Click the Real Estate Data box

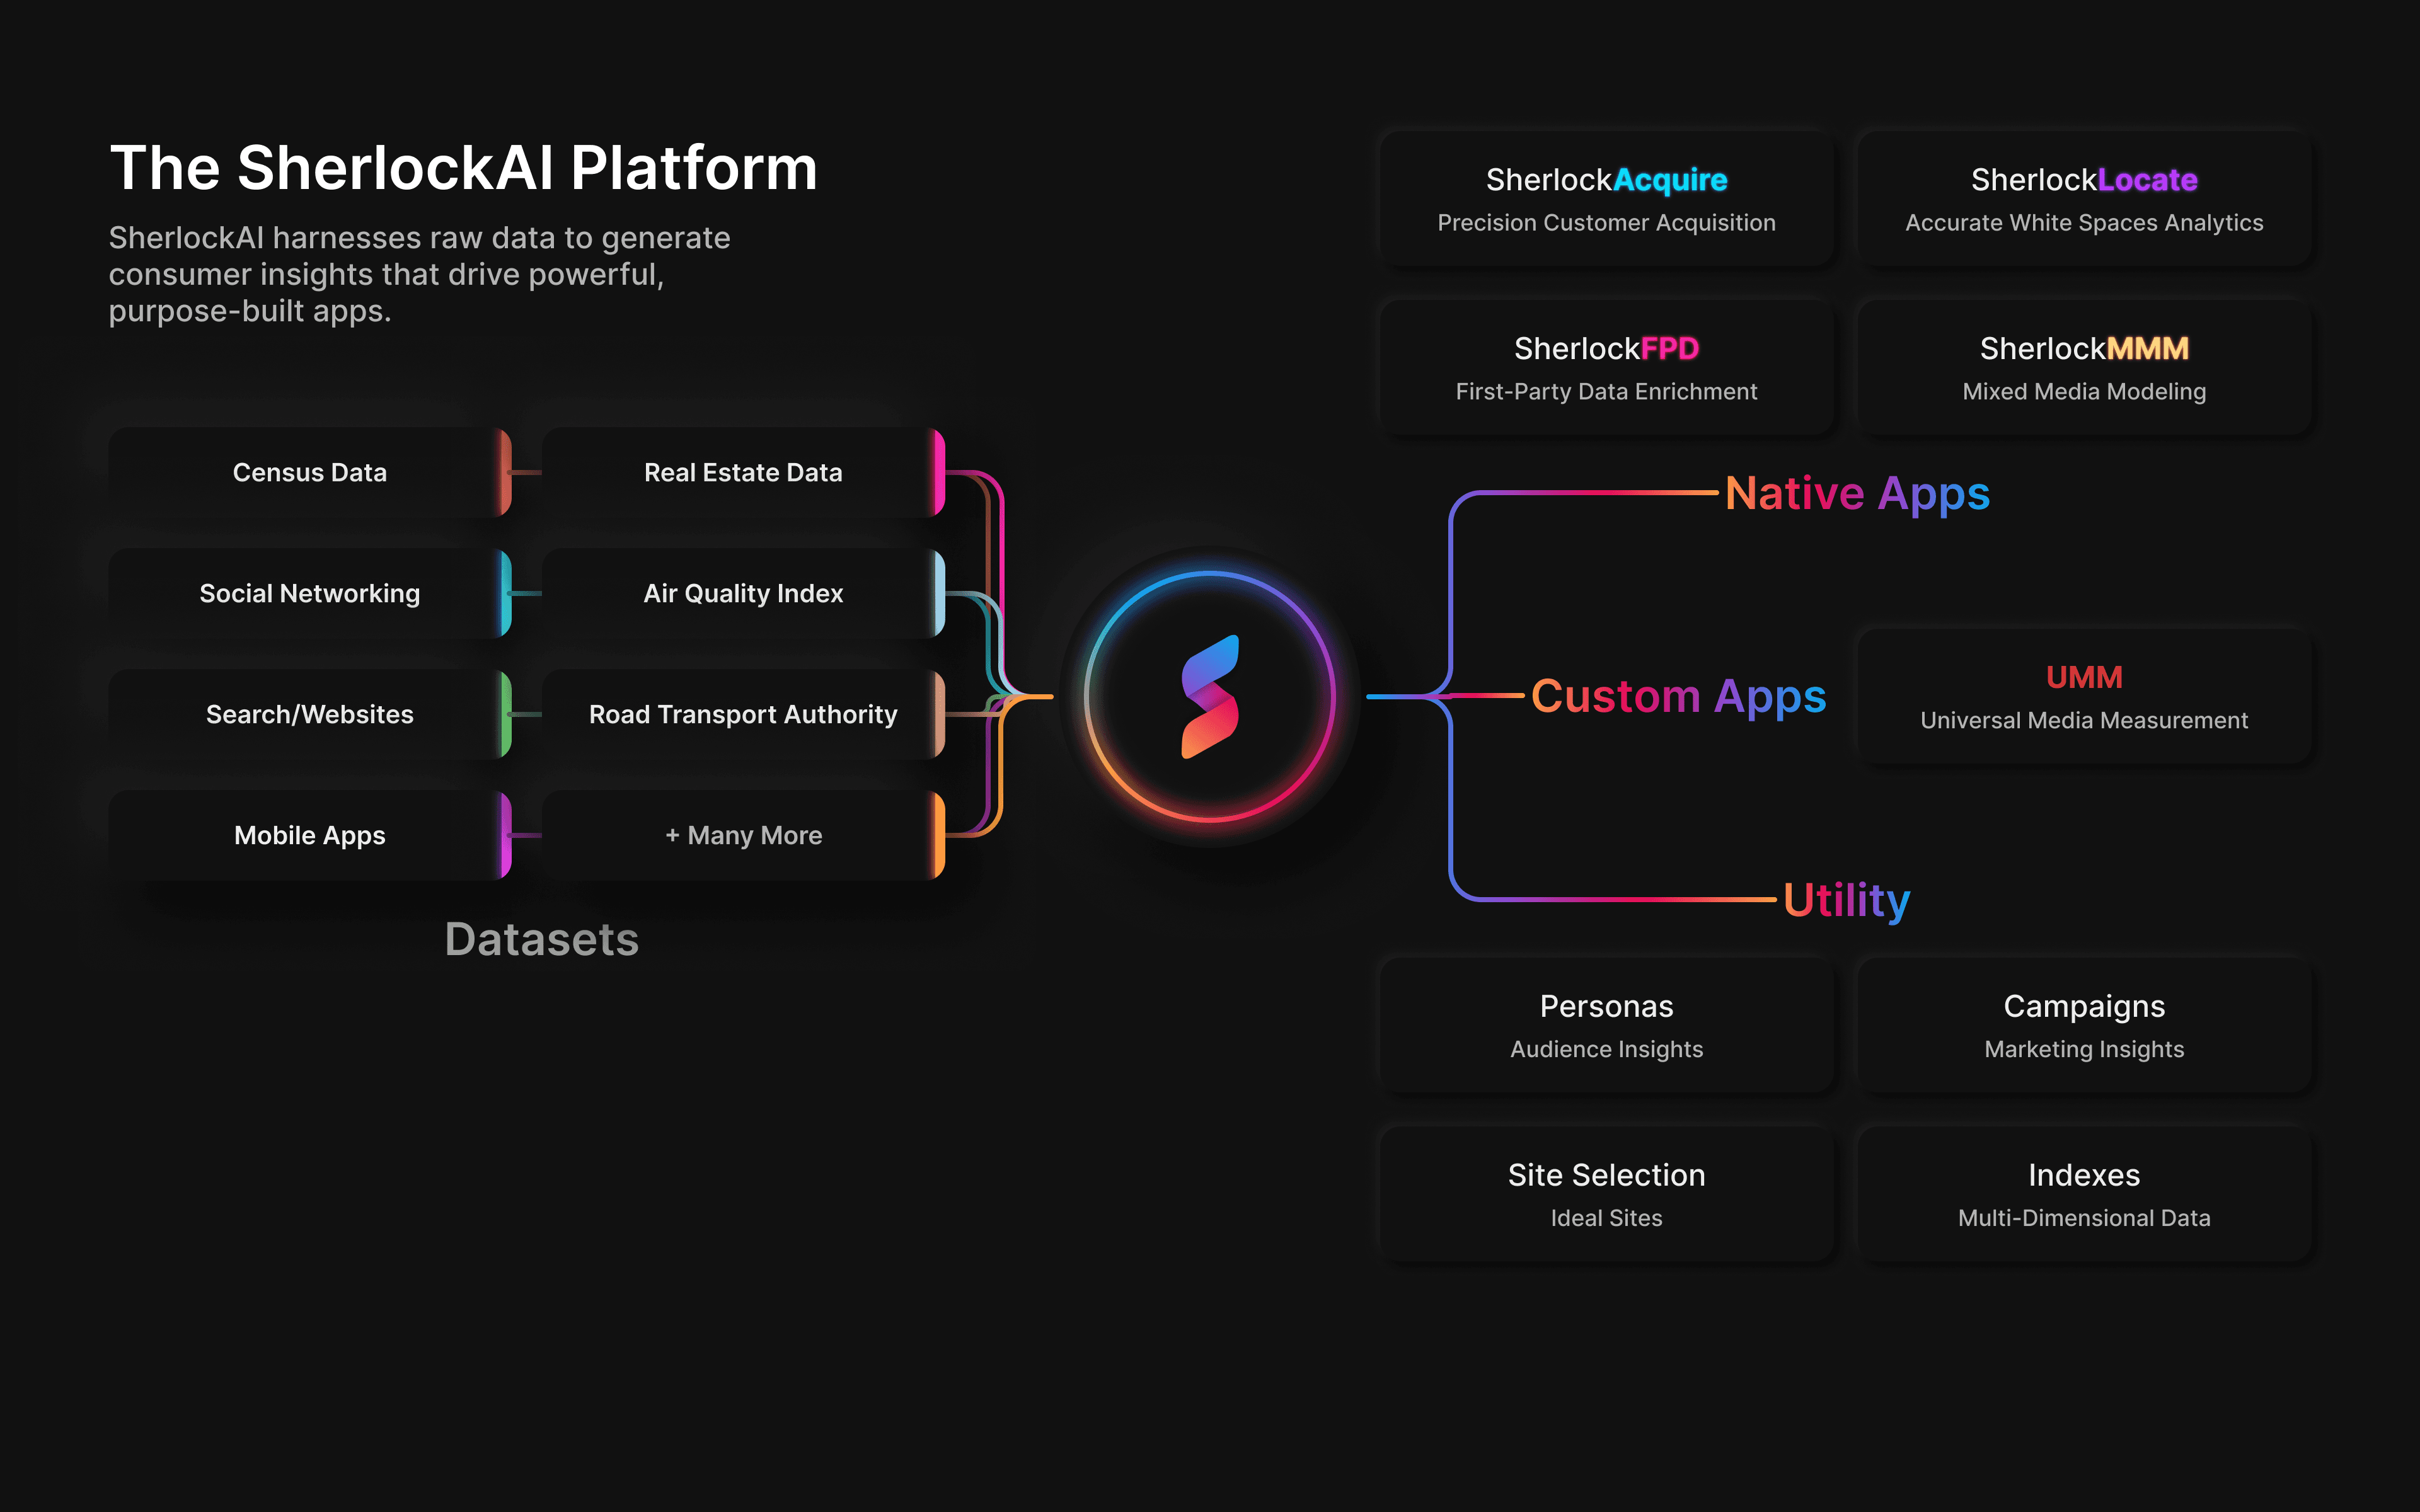pos(743,472)
